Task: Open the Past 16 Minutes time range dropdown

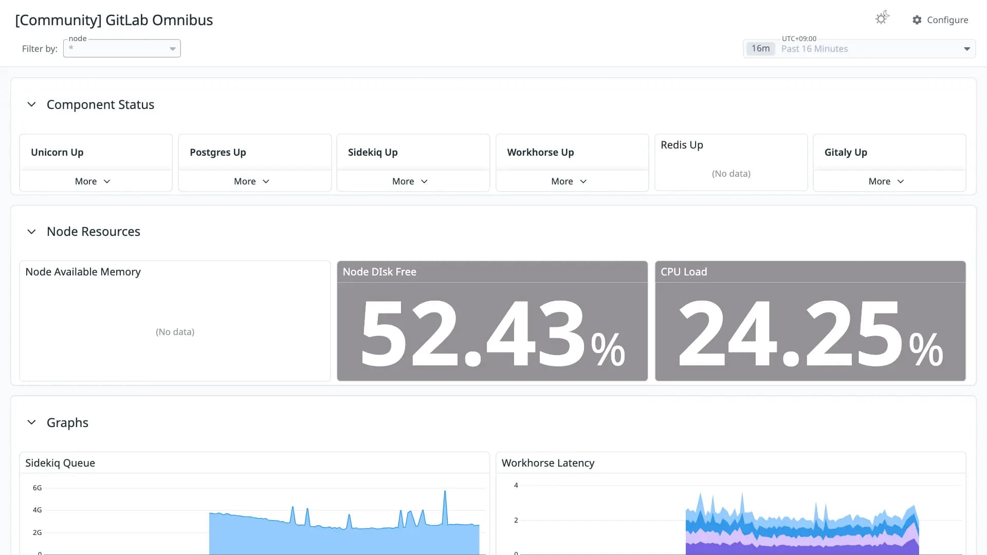Action: (x=859, y=49)
